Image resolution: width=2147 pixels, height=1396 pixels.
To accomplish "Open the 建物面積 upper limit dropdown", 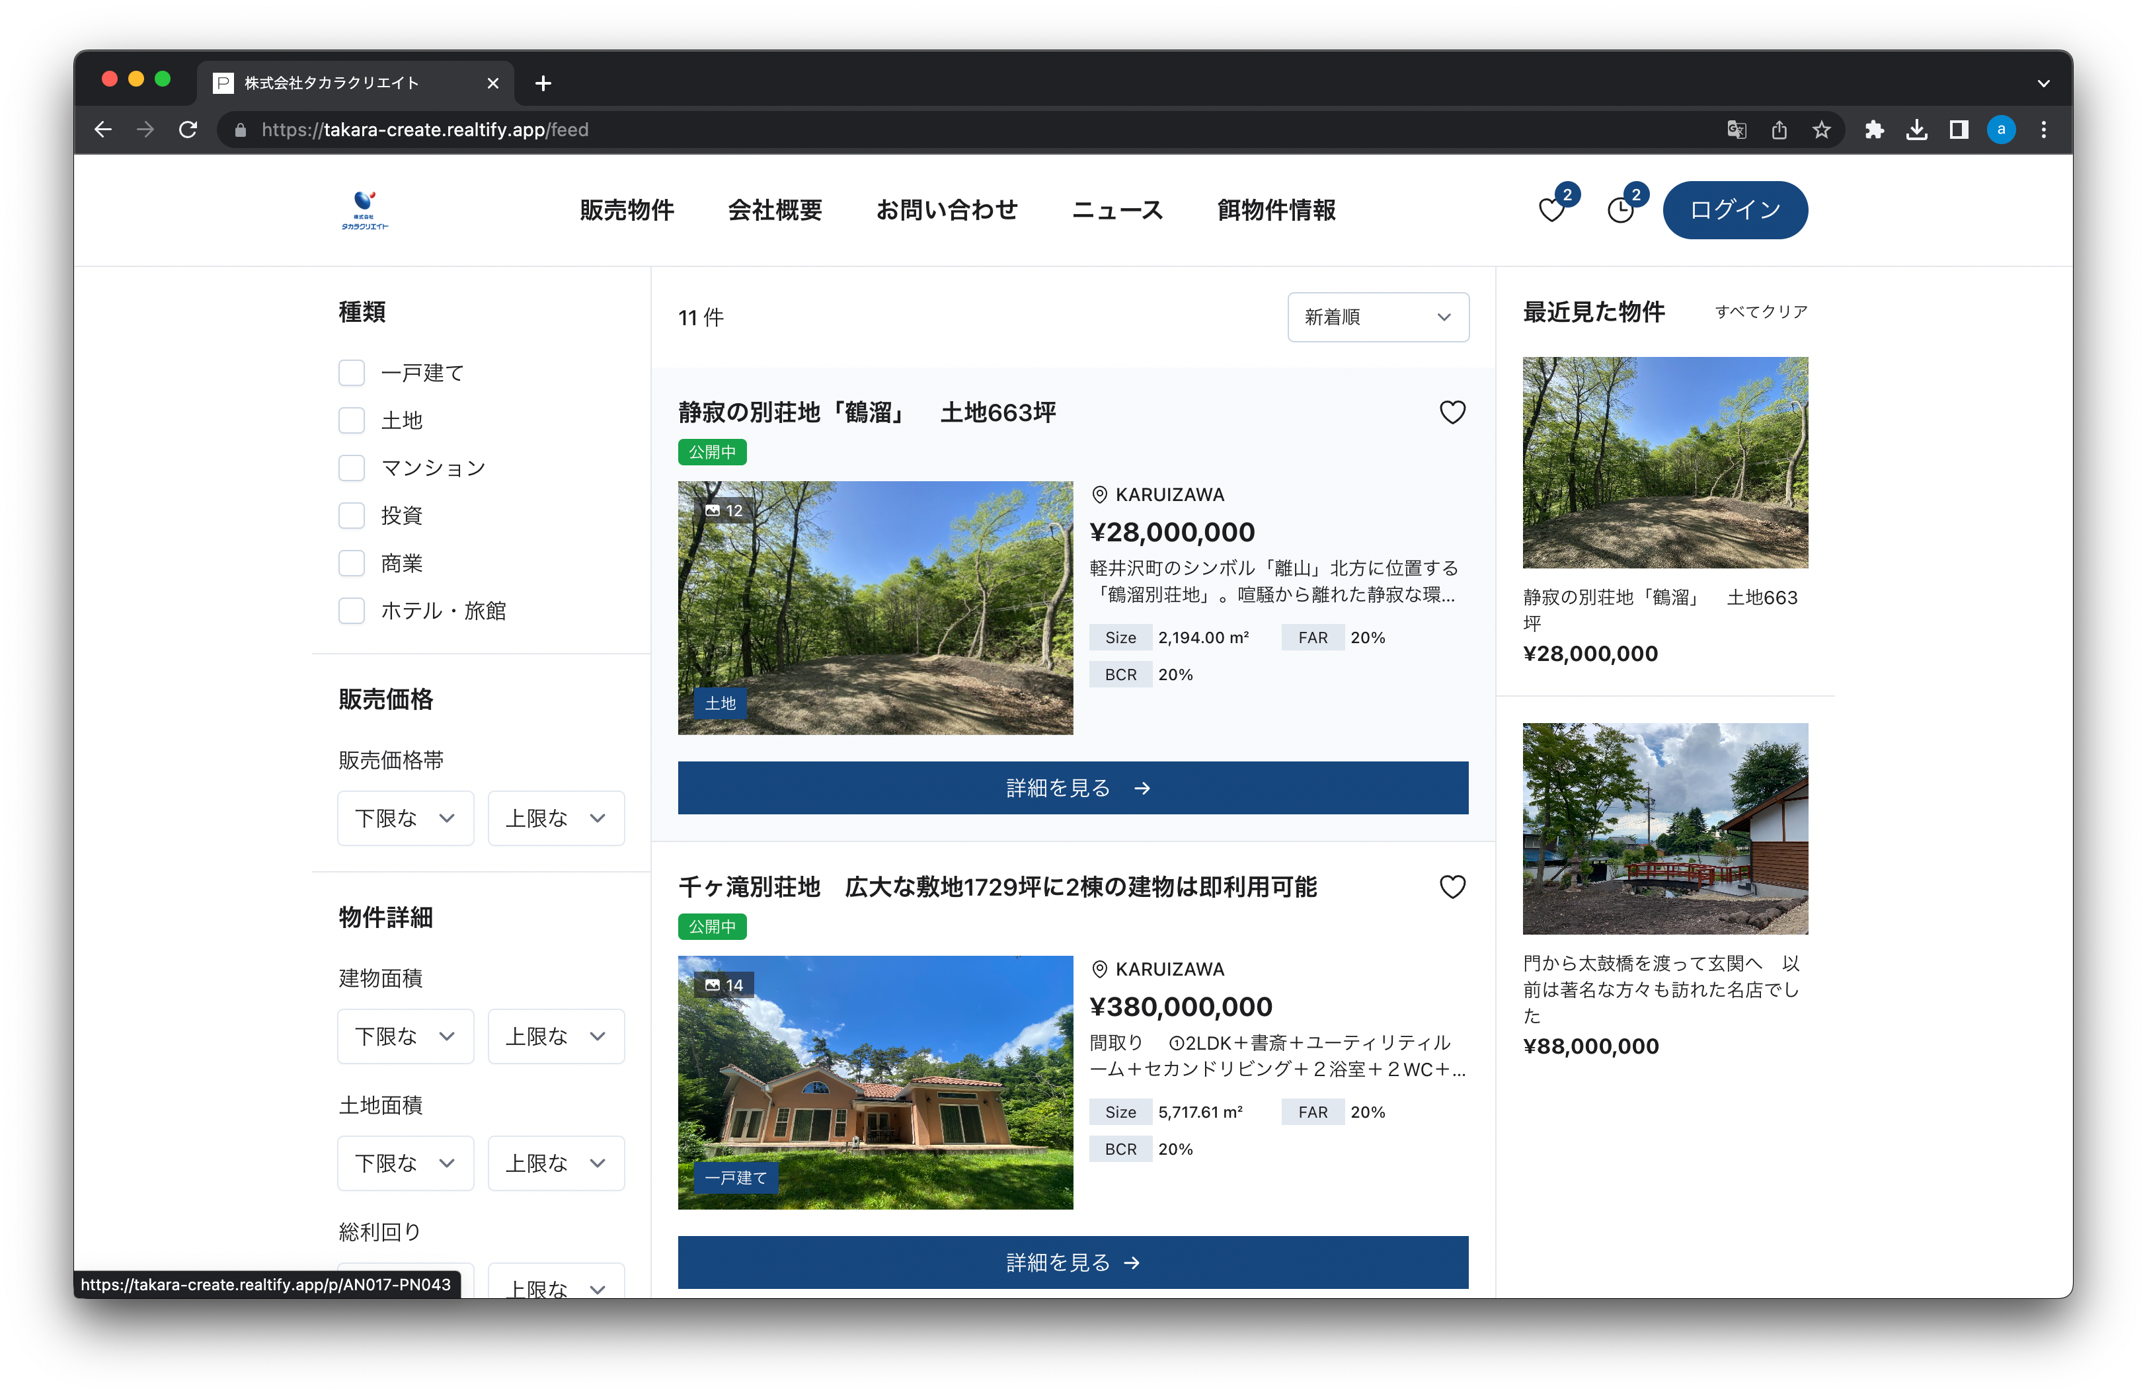I will pos(556,1036).
